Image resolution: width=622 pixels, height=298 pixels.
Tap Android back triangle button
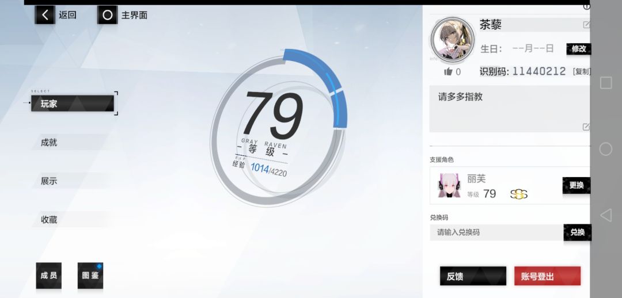[x=606, y=215]
